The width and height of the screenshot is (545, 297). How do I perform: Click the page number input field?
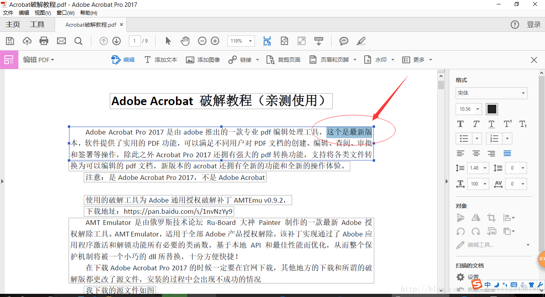tap(135, 41)
